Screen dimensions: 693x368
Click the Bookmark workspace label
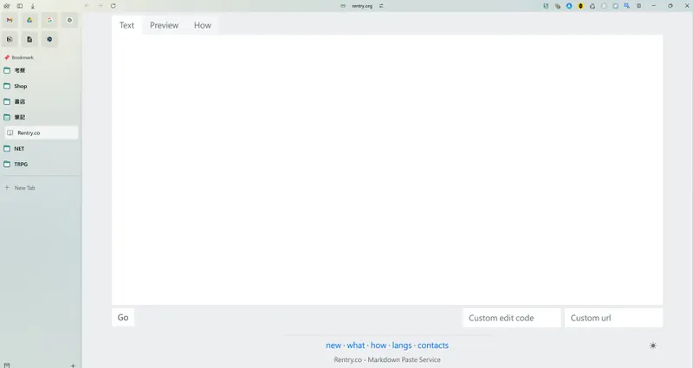(x=23, y=57)
